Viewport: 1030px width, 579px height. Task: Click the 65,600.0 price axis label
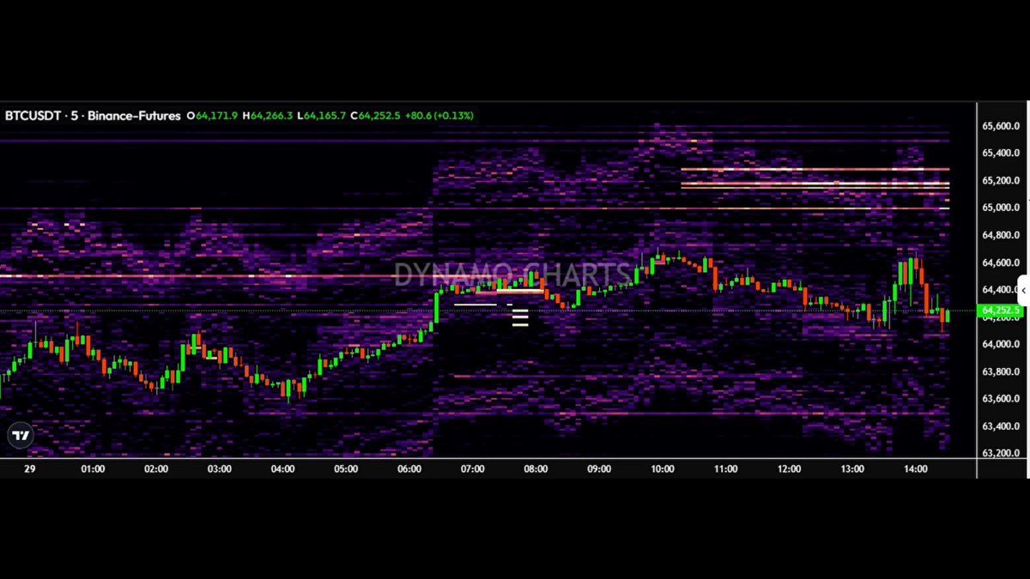point(1001,126)
